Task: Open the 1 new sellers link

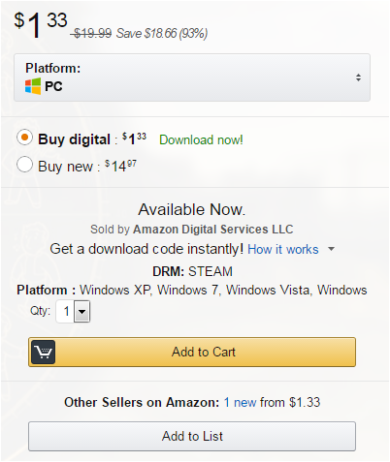Action: point(240,402)
